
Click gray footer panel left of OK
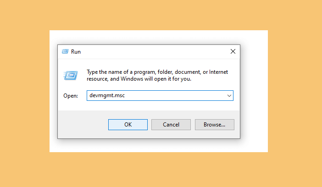pyautogui.click(x=83, y=125)
